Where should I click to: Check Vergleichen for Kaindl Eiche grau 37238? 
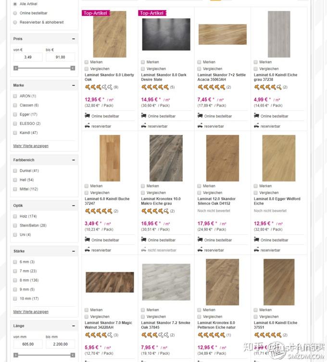pyautogui.click(x=255, y=69)
